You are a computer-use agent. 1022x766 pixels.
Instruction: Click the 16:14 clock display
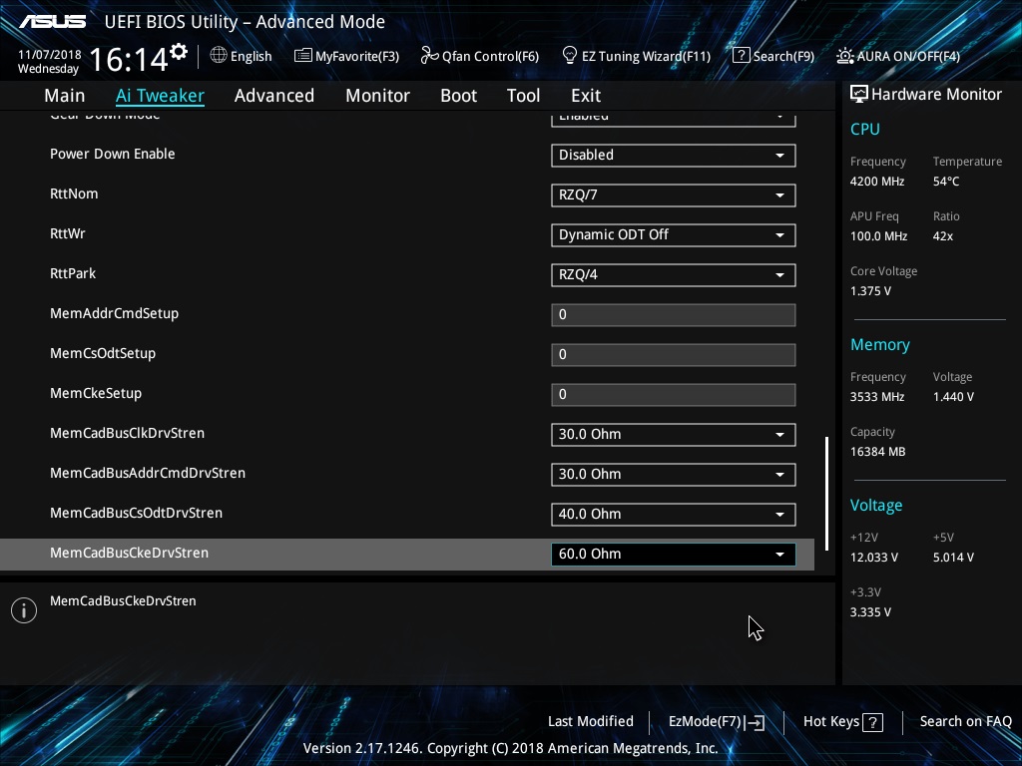[129, 59]
